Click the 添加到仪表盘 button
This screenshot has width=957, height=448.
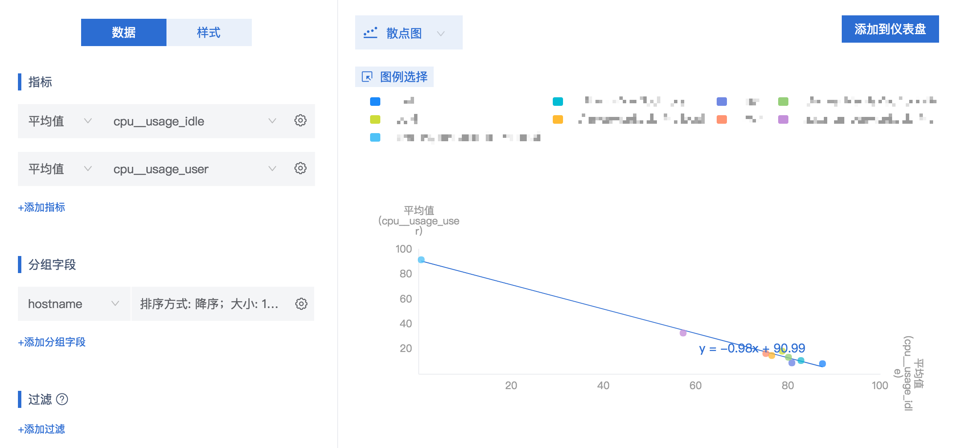pyautogui.click(x=890, y=29)
